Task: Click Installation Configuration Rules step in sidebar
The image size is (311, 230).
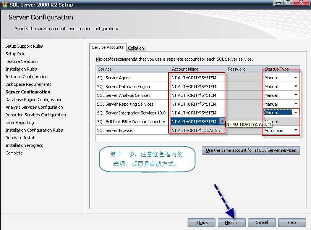Action: click(34, 130)
